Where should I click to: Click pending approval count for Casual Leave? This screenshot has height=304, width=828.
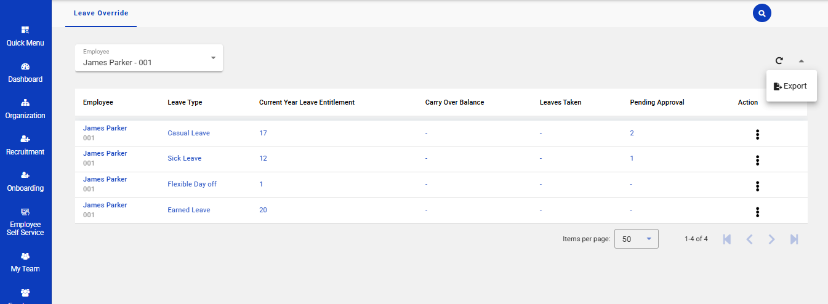[x=632, y=133]
